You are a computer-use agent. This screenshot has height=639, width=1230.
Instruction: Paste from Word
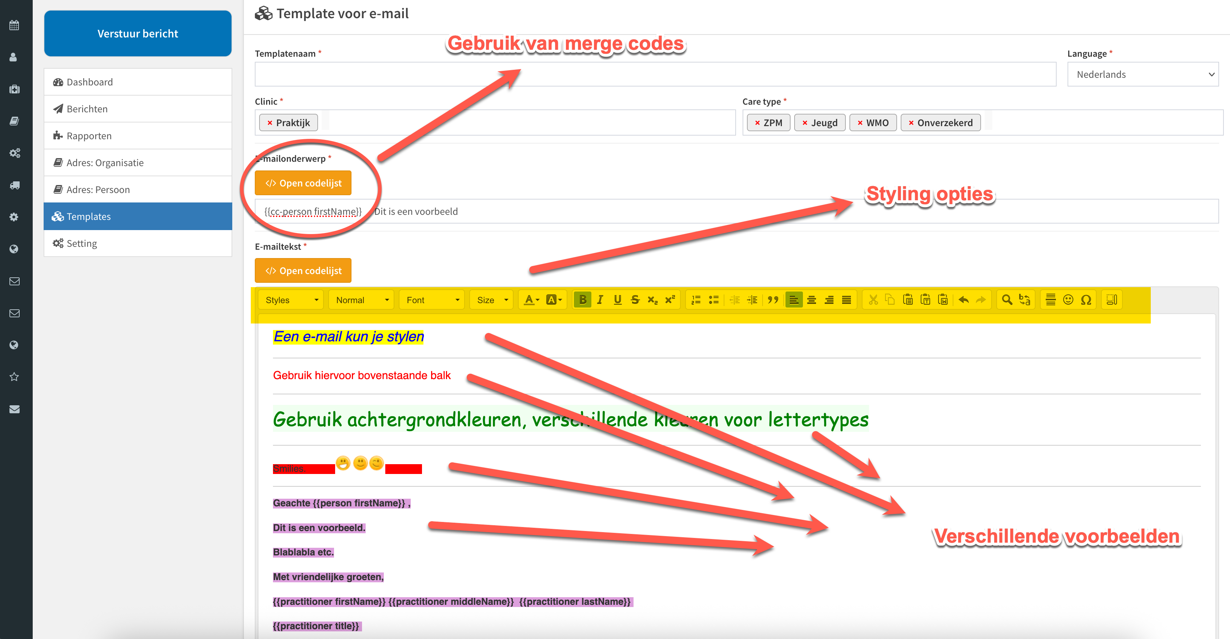[943, 300]
